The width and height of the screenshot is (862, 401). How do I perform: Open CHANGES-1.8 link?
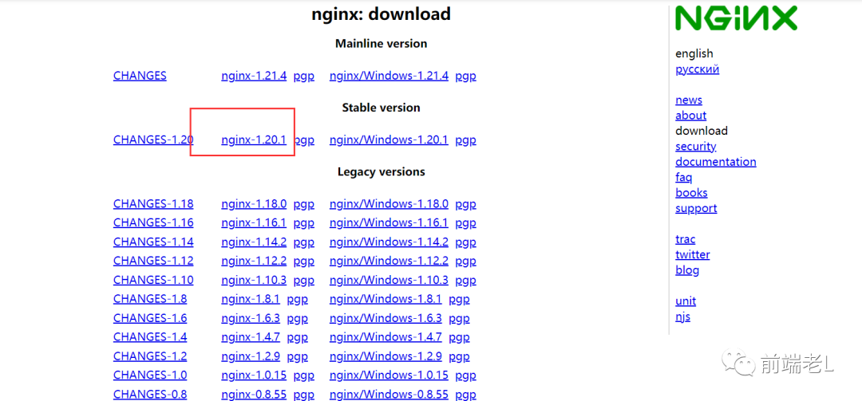[150, 299]
